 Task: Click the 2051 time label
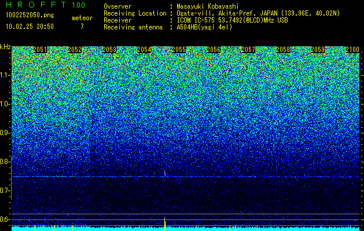(40, 50)
